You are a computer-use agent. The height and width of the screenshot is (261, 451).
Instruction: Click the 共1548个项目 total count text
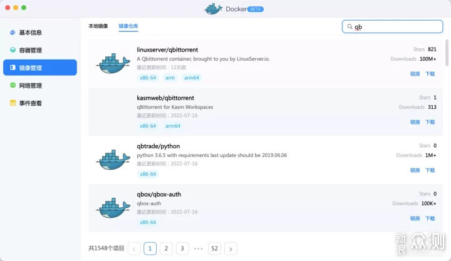(x=106, y=248)
